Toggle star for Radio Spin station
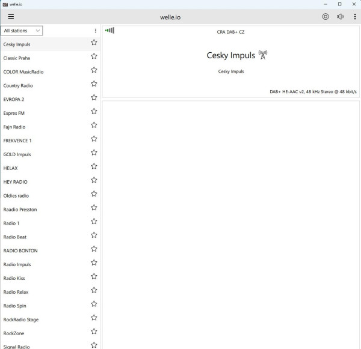Screen dimensions: 361x349 click(94, 304)
